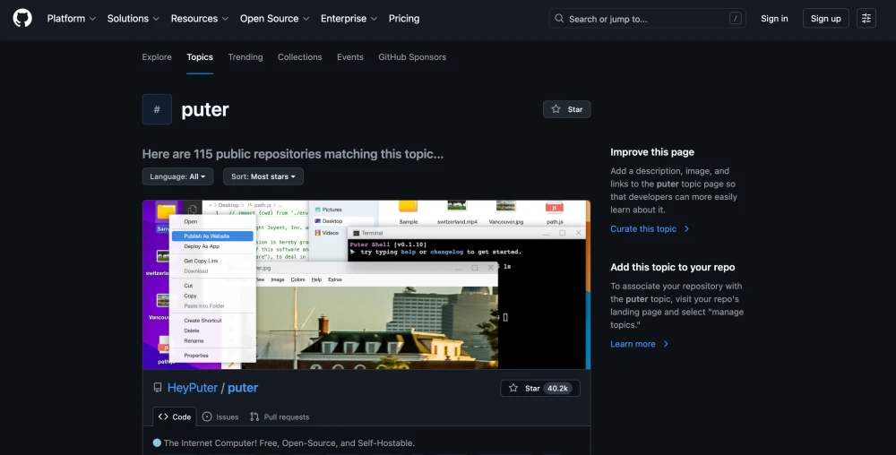Viewport: 896px width, 455px height.
Task: Click the Issues circle icon
Action: click(207, 416)
